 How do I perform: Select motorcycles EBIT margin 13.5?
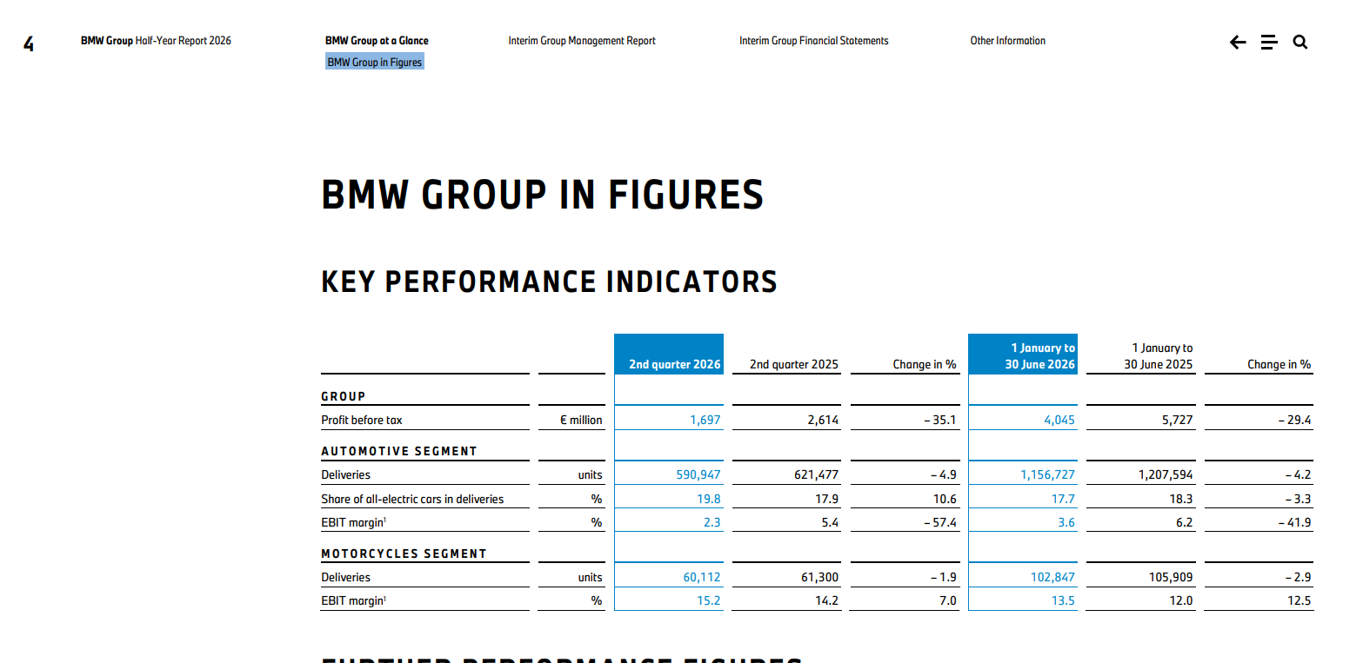1064,601
